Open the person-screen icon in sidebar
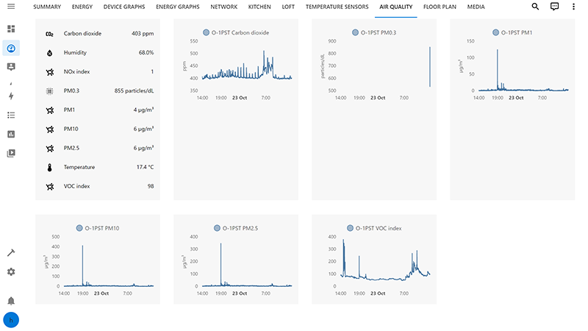Screen dimensions: 588x331 click(x=11, y=67)
